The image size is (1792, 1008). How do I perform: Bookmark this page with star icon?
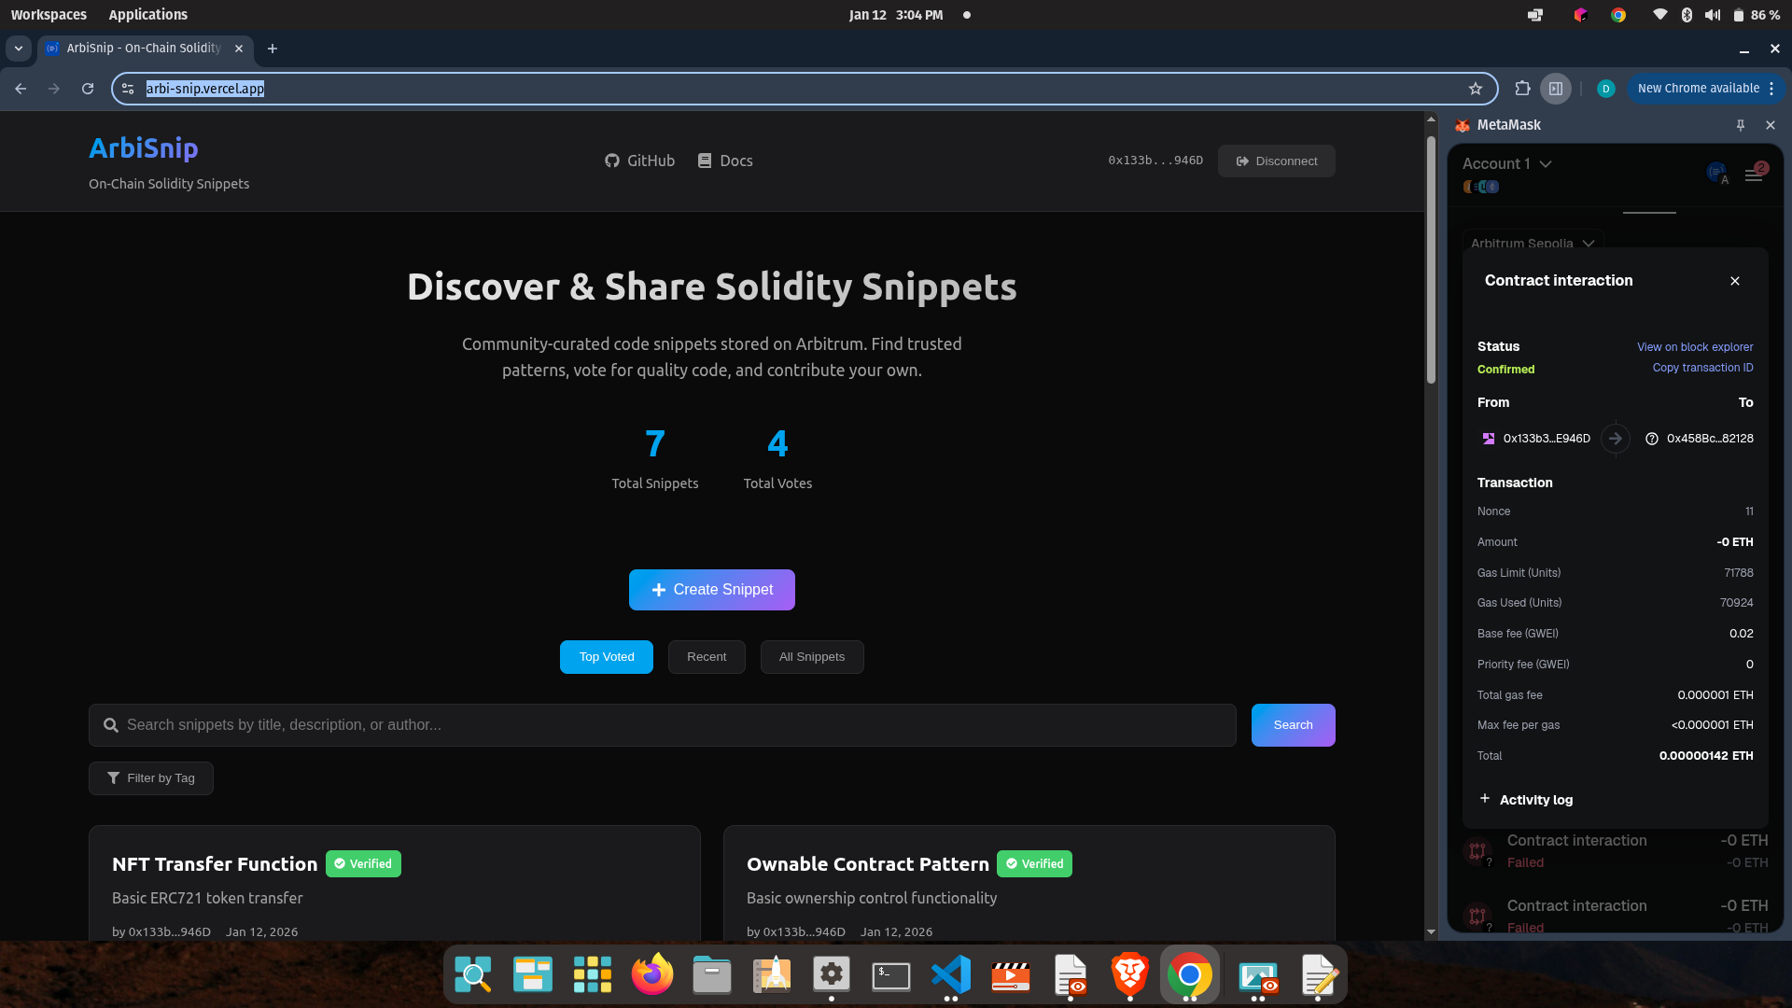pos(1476,89)
